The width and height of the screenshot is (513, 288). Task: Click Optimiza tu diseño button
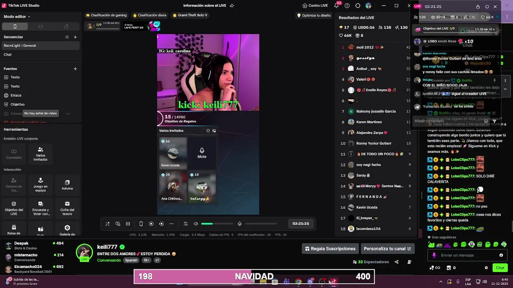tap(314, 16)
